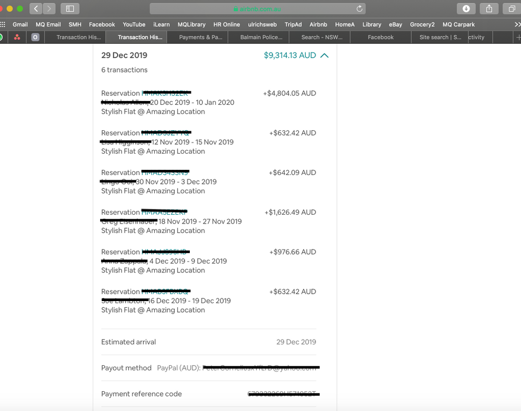
Task: Expand the bookmarks overflow chevron
Action: click(x=517, y=24)
